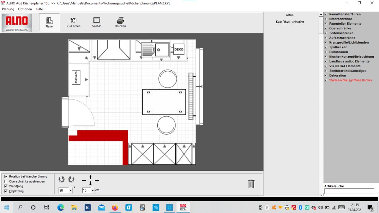Image resolution: width=379 pixels, height=213 pixels.
Task: Open the rotation angle 90 dropdown
Action: 70,191
